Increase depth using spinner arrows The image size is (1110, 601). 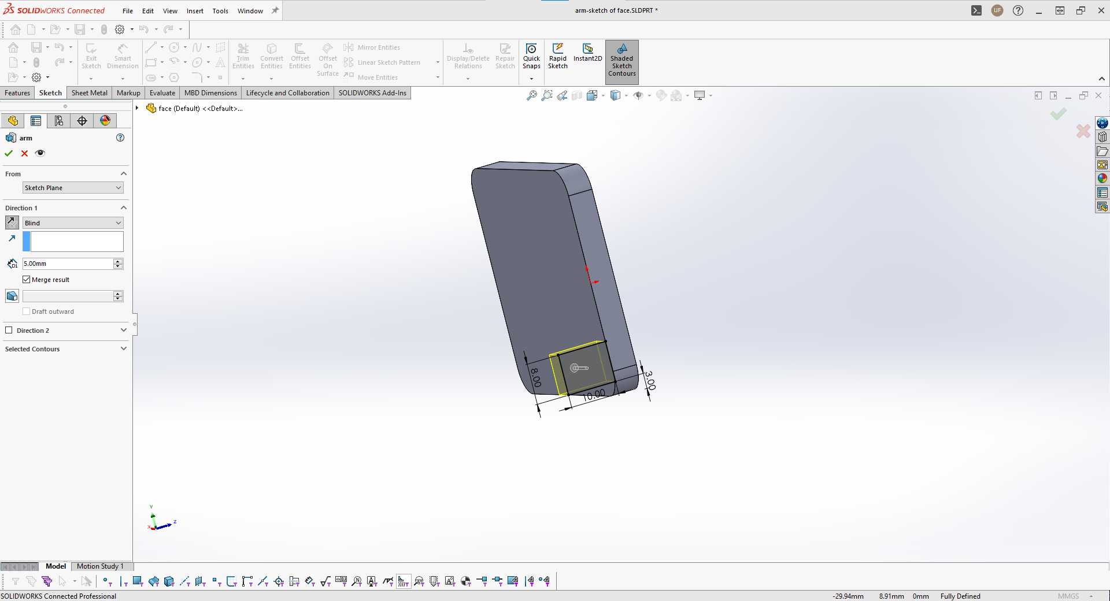pyautogui.click(x=118, y=261)
